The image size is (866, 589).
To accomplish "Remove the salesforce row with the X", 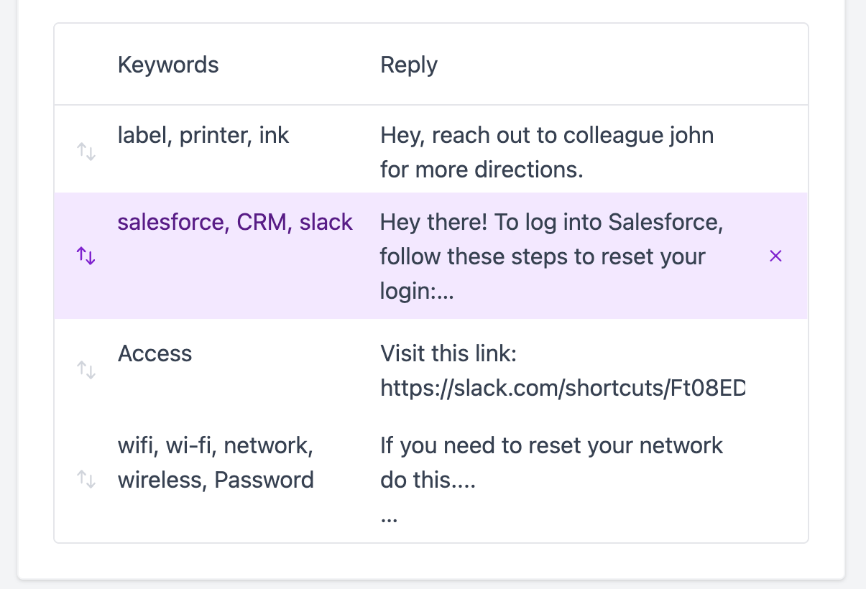I will click(775, 256).
